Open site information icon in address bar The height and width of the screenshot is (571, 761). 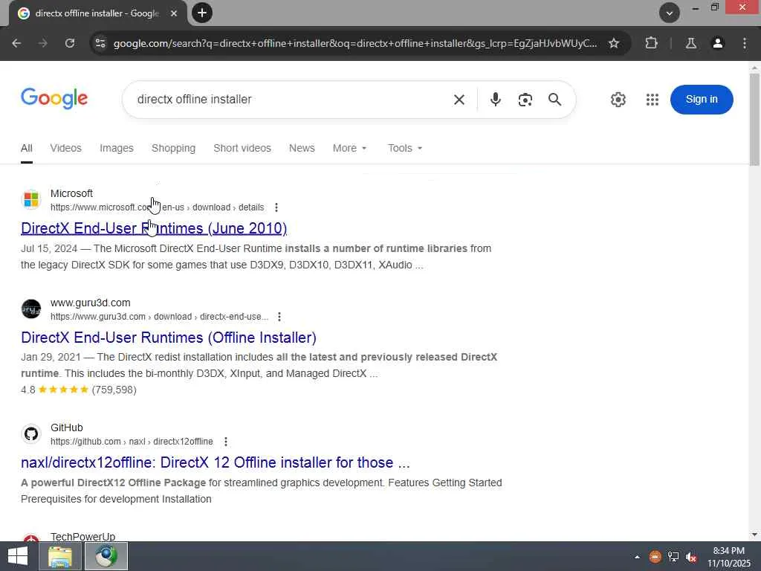[100, 43]
